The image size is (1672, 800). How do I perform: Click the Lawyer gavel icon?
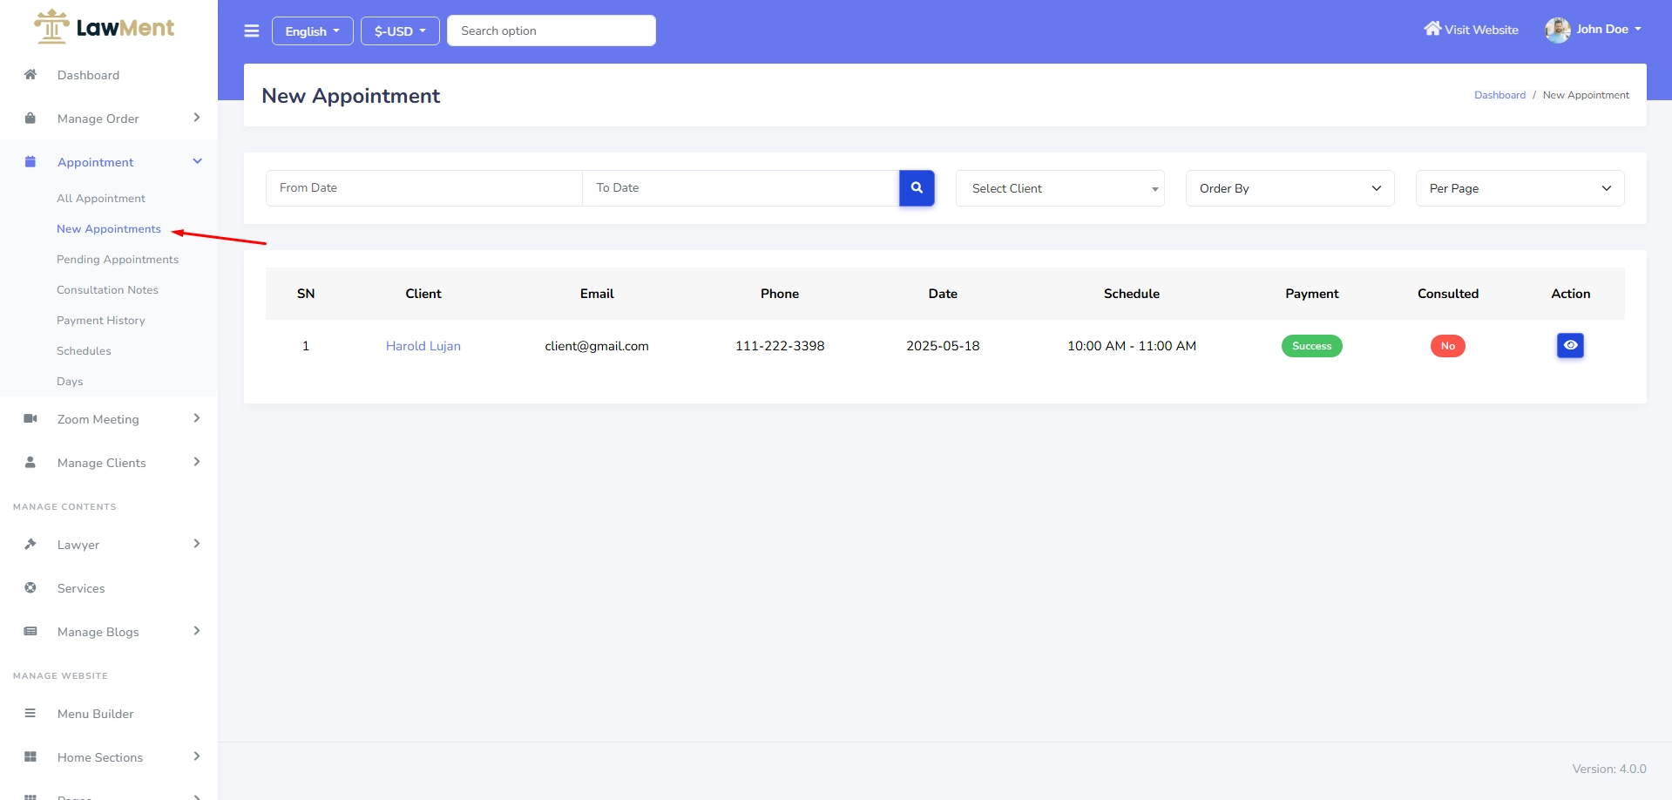pyautogui.click(x=30, y=544)
